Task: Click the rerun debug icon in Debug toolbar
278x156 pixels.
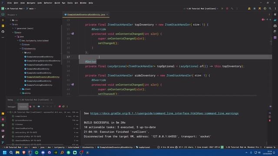Action: click(x=30, y=107)
